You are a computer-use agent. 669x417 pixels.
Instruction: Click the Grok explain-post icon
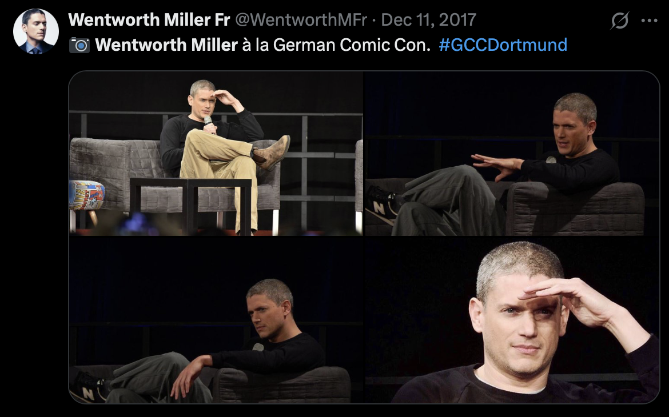pyautogui.click(x=619, y=21)
